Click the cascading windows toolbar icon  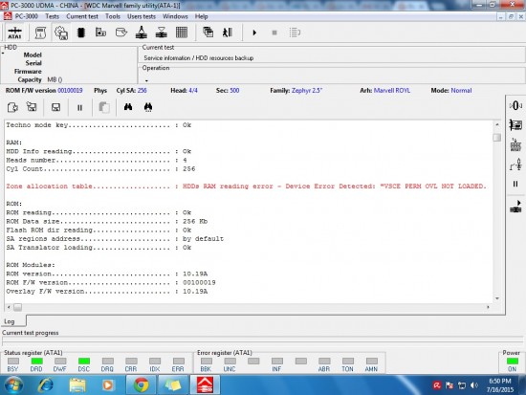(208, 33)
